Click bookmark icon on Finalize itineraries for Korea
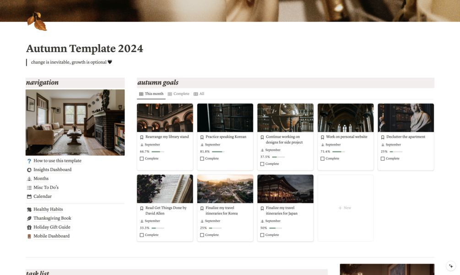 (x=202, y=208)
